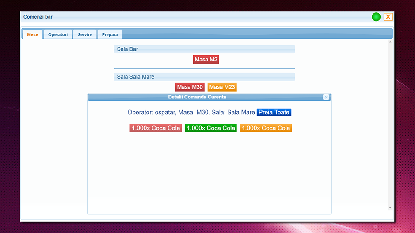Open the Servire tab
The height and width of the screenshot is (233, 415).
click(85, 34)
